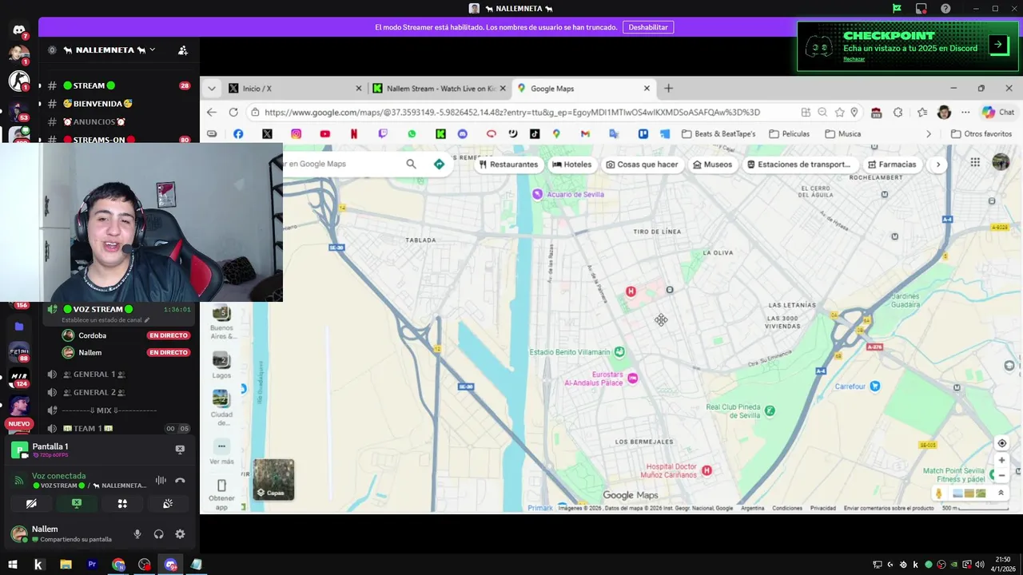Switch to Nallem Stream Kick tab
Screen dimensions: 1023x575
pyautogui.click(x=438, y=89)
